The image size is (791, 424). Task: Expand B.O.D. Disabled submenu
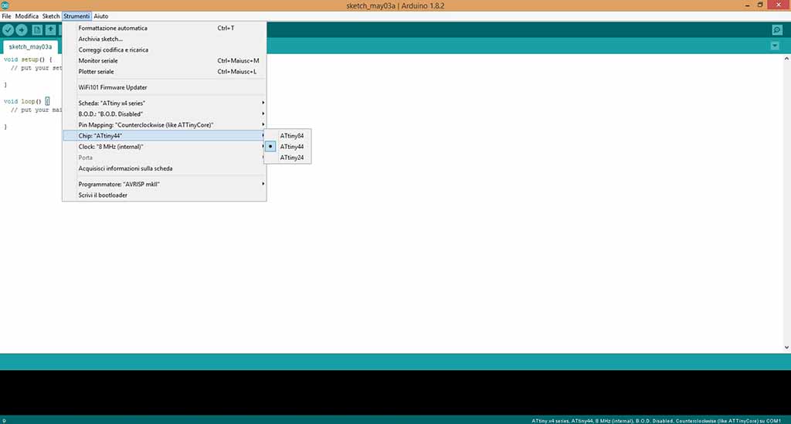click(x=164, y=114)
